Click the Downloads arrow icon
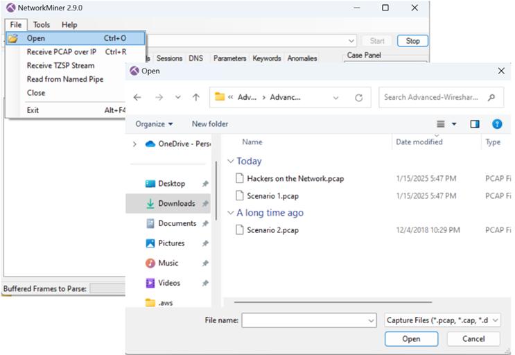The width and height of the screenshot is (515, 355). point(150,204)
